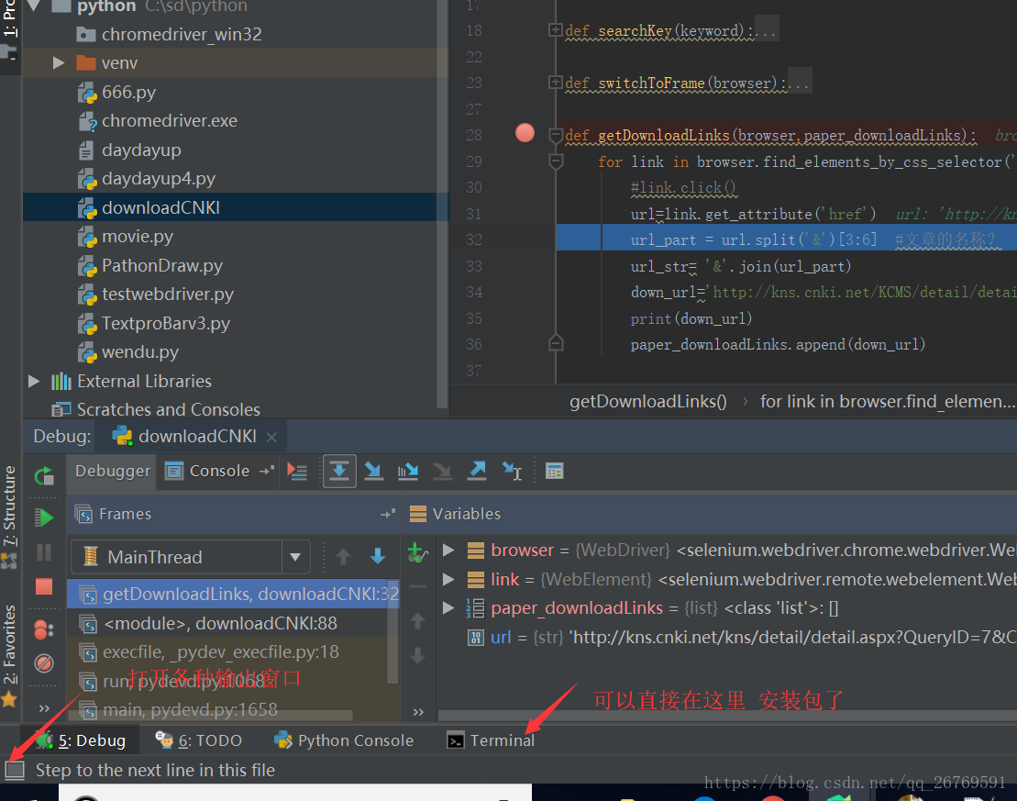This screenshot has height=801, width=1017.
Task: Switch to Debugger tab
Action: point(112,472)
